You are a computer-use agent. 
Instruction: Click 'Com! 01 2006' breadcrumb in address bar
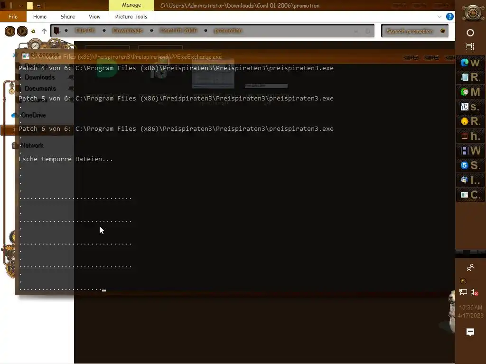pos(178,30)
